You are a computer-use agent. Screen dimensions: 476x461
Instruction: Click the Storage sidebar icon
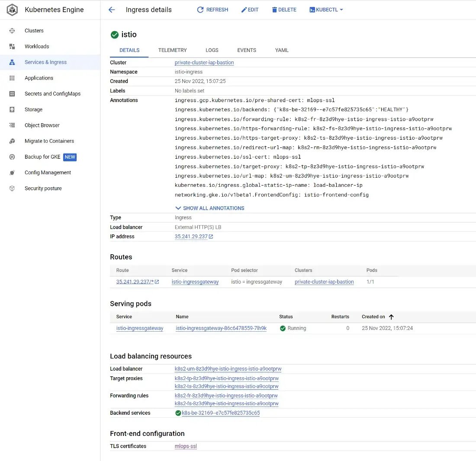pyautogui.click(x=12, y=109)
